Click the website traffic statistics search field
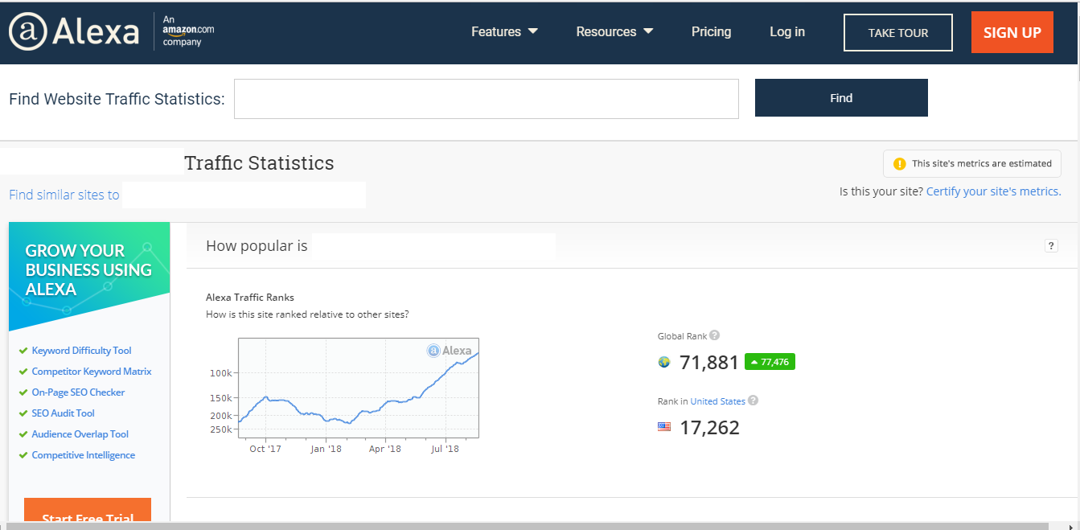This screenshot has height=530, width=1080. (486, 98)
